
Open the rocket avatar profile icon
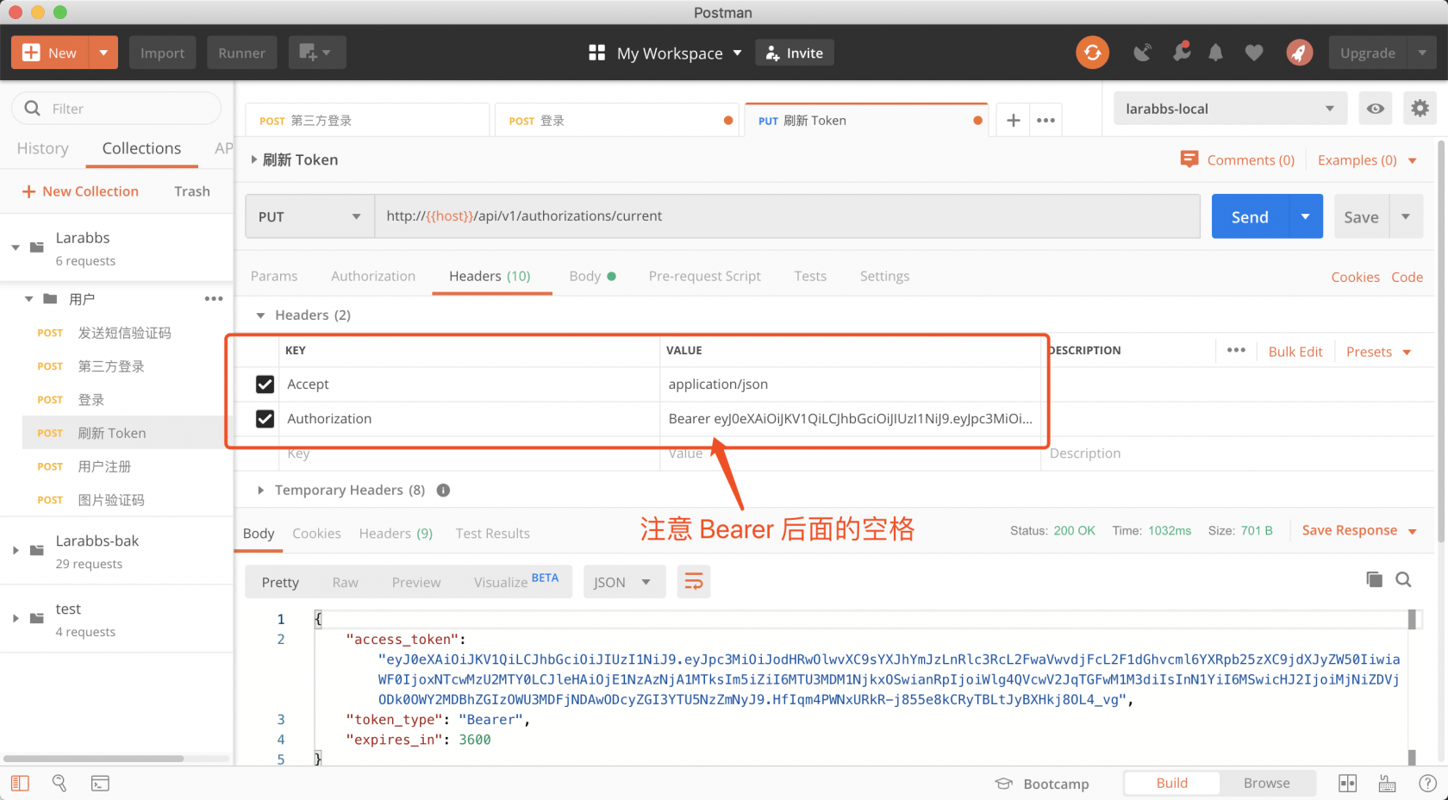pyautogui.click(x=1299, y=53)
